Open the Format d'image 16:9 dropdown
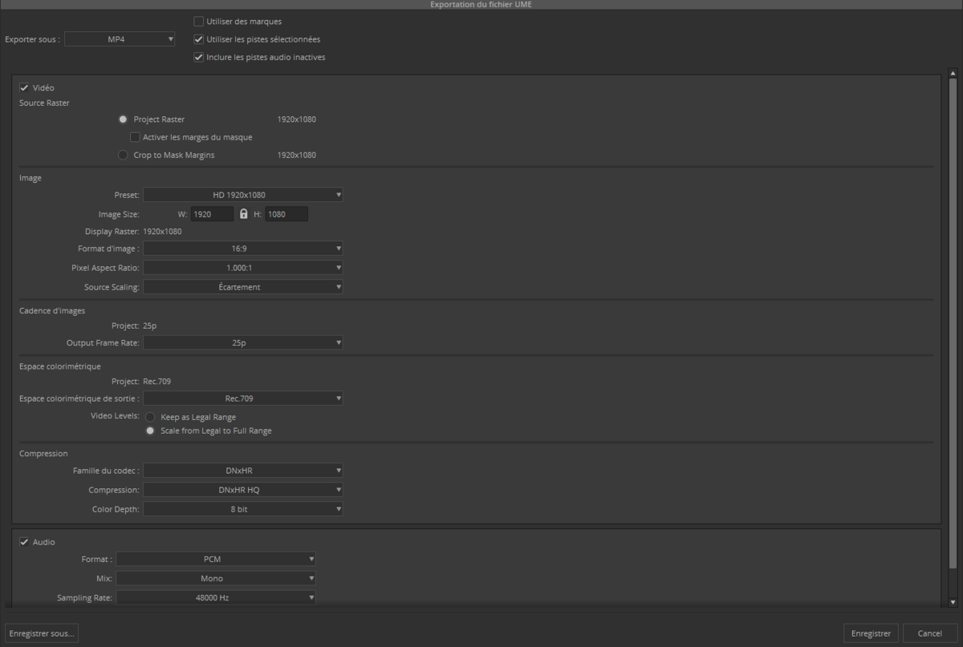The image size is (963, 647). 243,249
